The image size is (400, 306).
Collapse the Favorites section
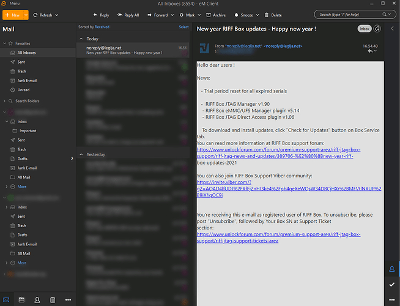[x=4, y=43]
